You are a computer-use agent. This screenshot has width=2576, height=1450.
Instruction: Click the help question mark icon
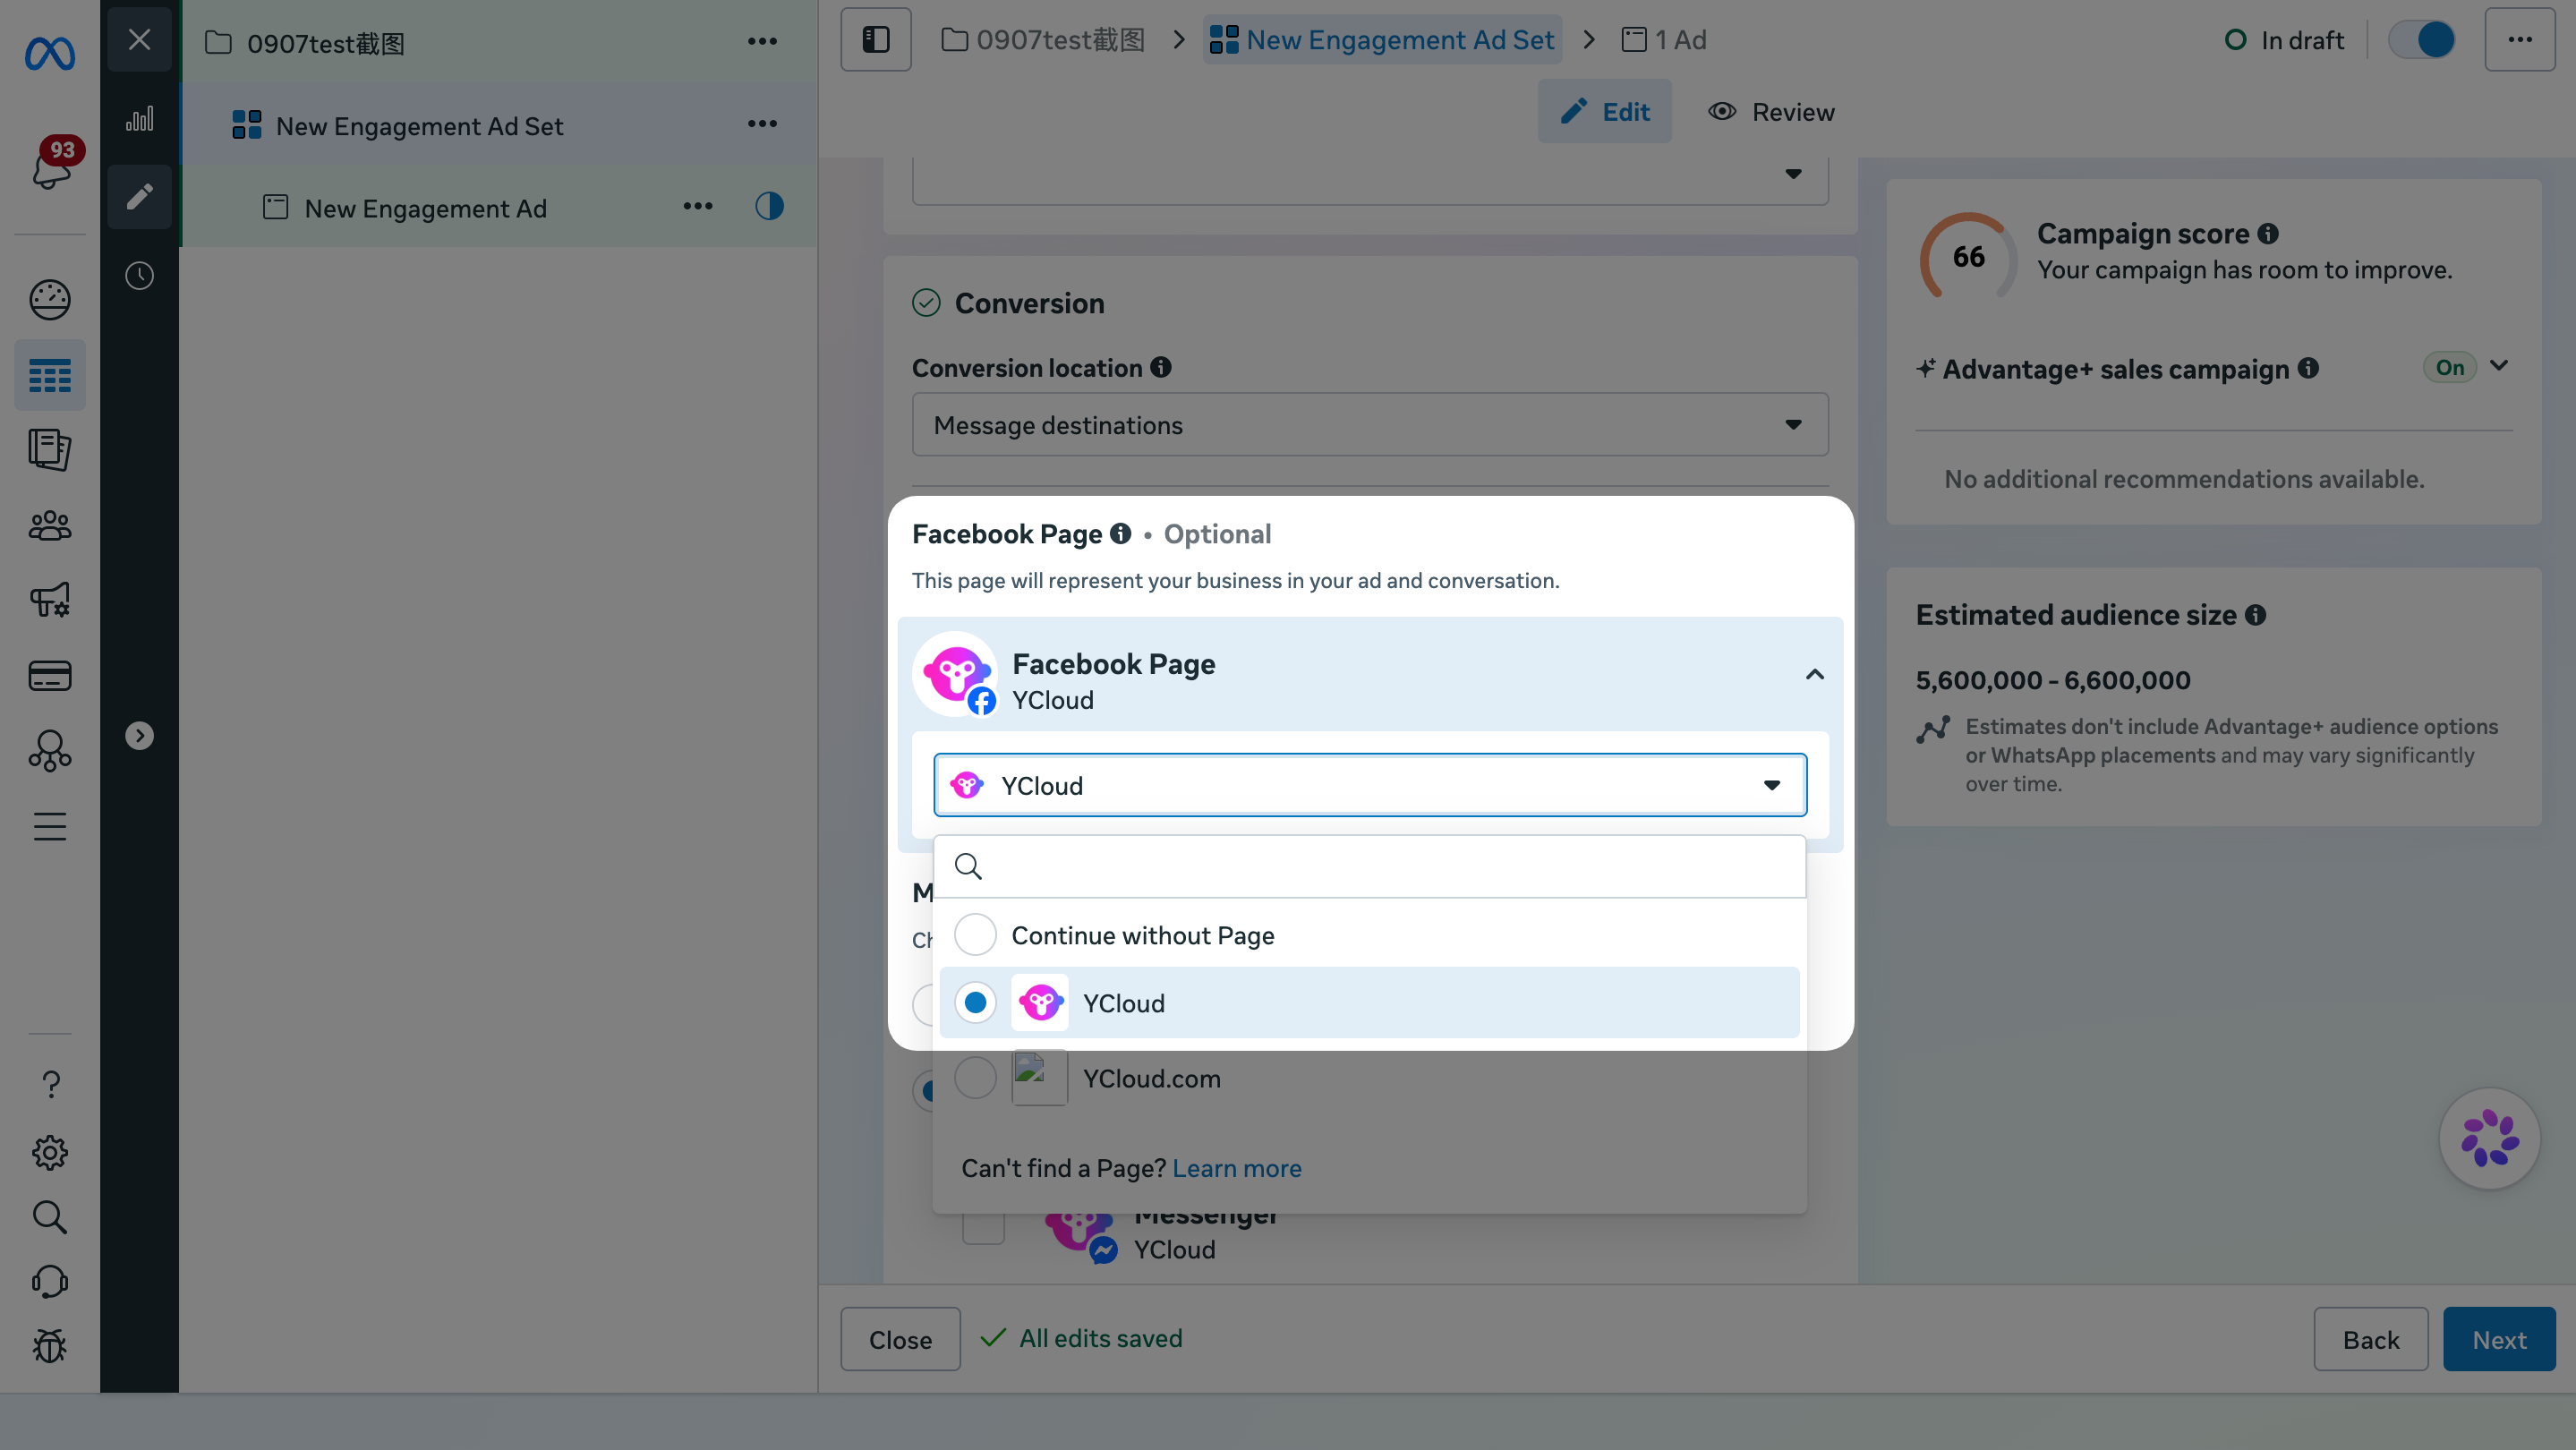point(51,1084)
